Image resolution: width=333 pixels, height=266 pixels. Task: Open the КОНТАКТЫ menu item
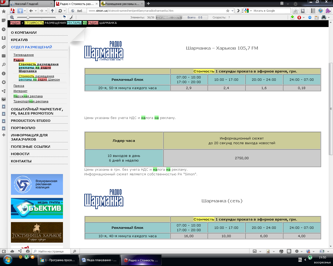(21, 161)
